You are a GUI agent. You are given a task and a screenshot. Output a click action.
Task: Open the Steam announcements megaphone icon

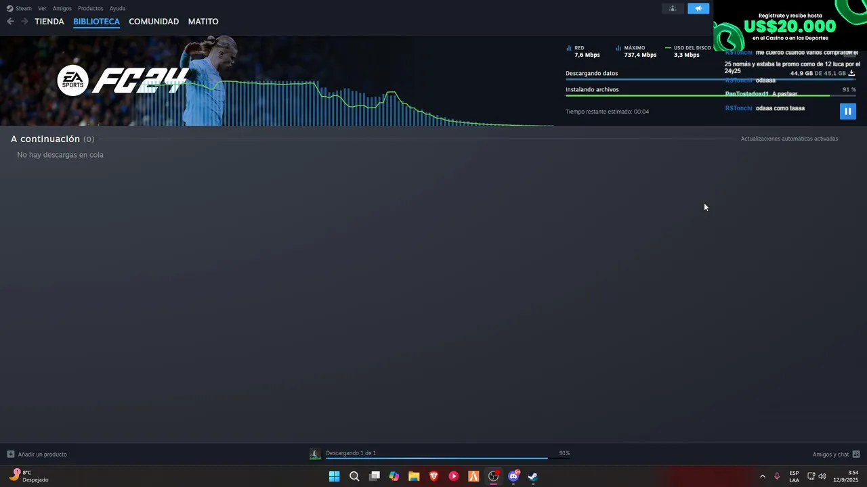pyautogui.click(x=698, y=8)
